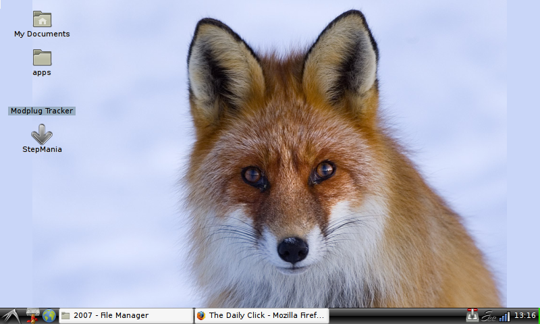Open the My Documents home folder icon
540x324 pixels.
[x=42, y=19]
